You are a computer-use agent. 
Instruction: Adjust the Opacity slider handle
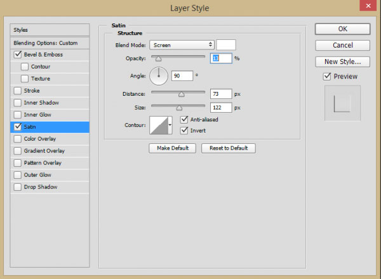tap(158, 58)
